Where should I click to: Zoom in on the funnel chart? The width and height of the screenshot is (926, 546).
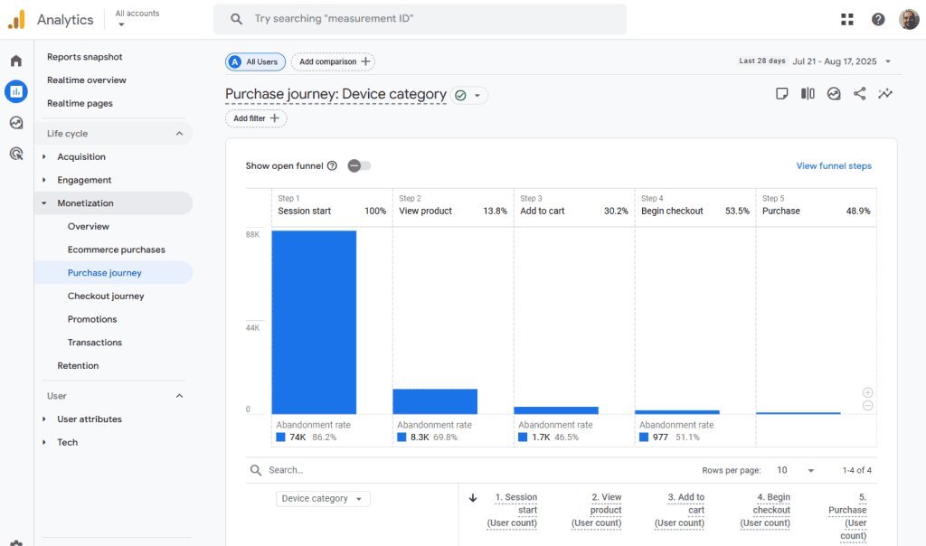[x=867, y=392]
